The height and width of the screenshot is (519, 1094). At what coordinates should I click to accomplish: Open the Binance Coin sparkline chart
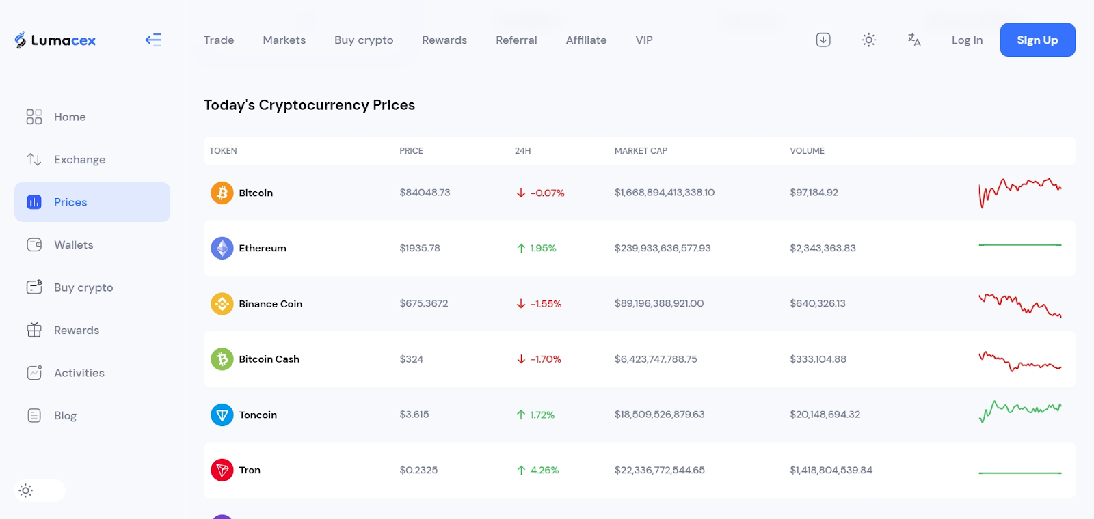1019,305
